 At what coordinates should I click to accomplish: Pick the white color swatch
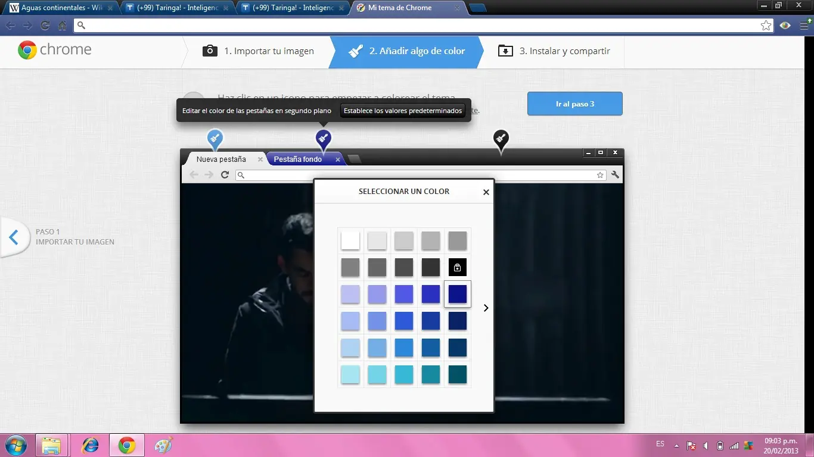(350, 240)
